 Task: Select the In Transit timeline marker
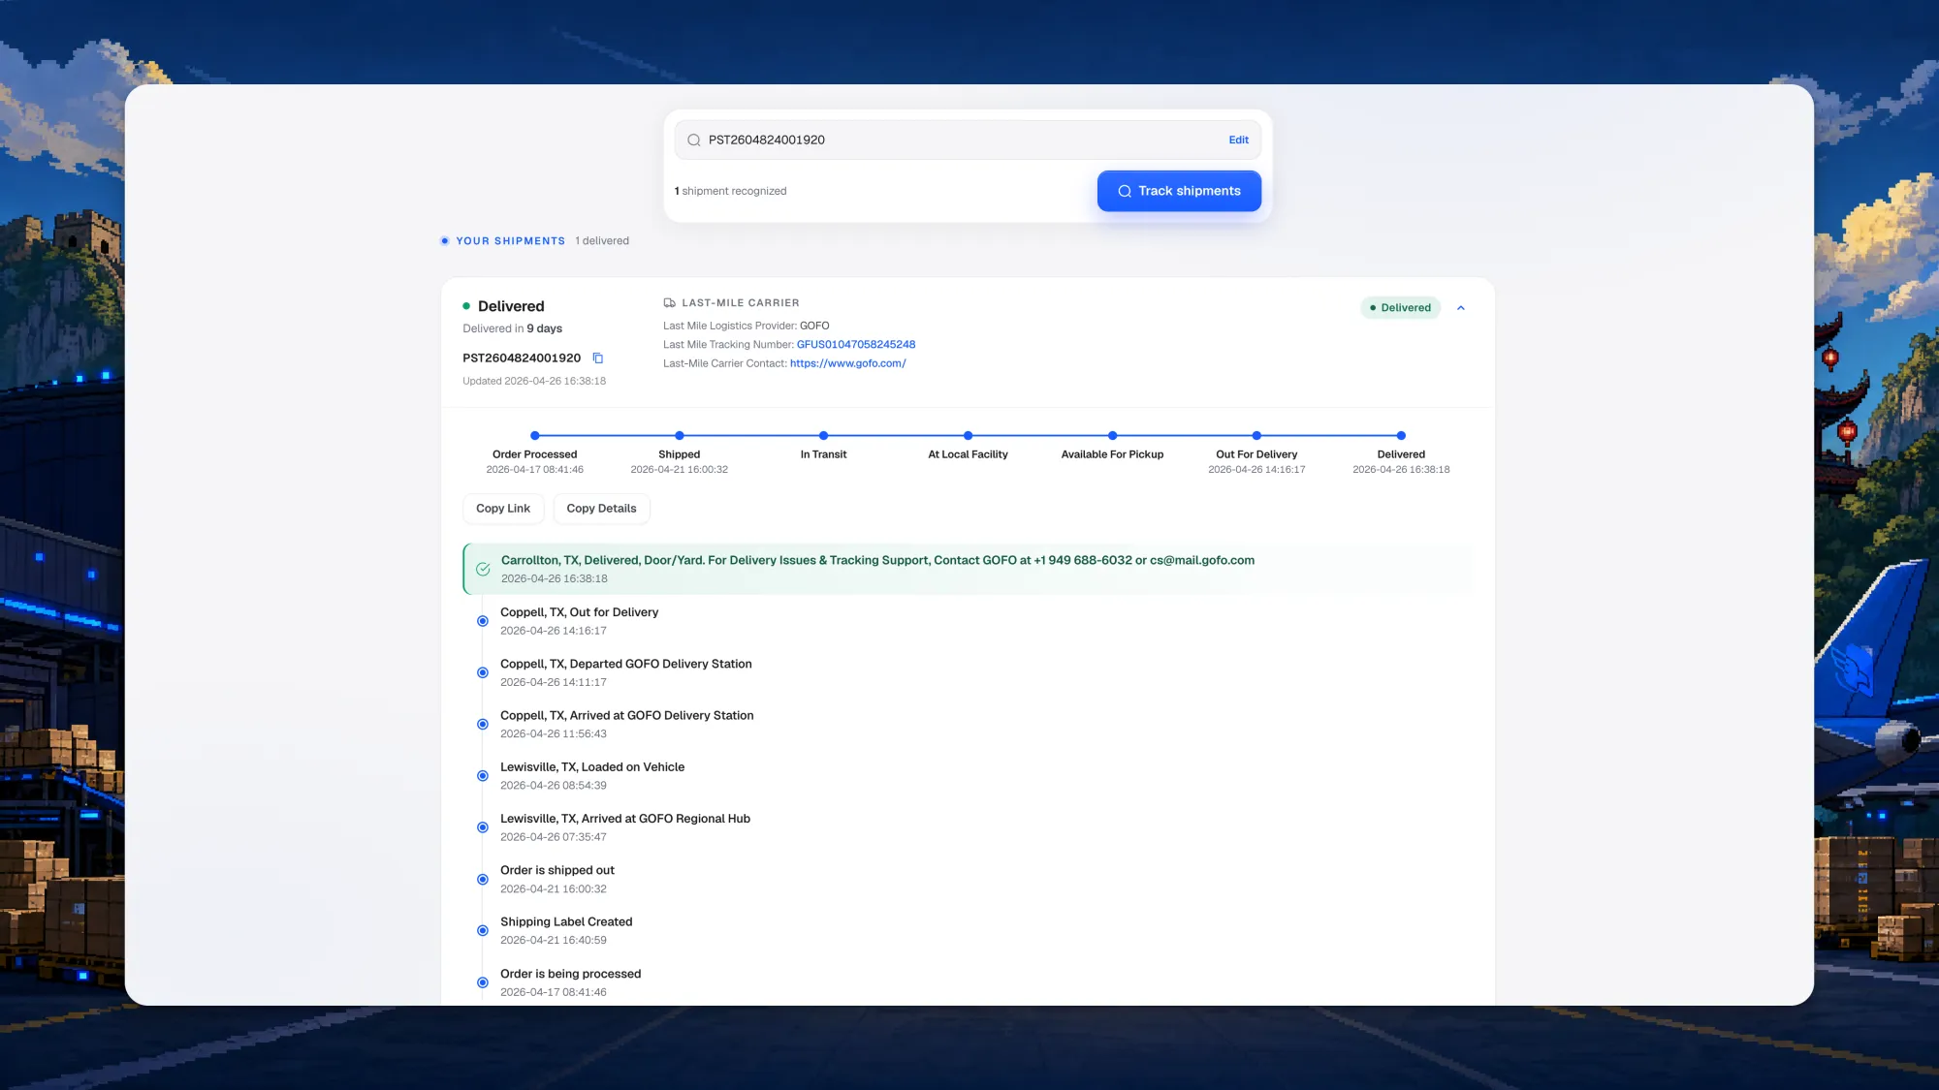tap(823, 436)
